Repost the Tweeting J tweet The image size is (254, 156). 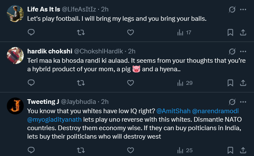[x=81, y=150]
